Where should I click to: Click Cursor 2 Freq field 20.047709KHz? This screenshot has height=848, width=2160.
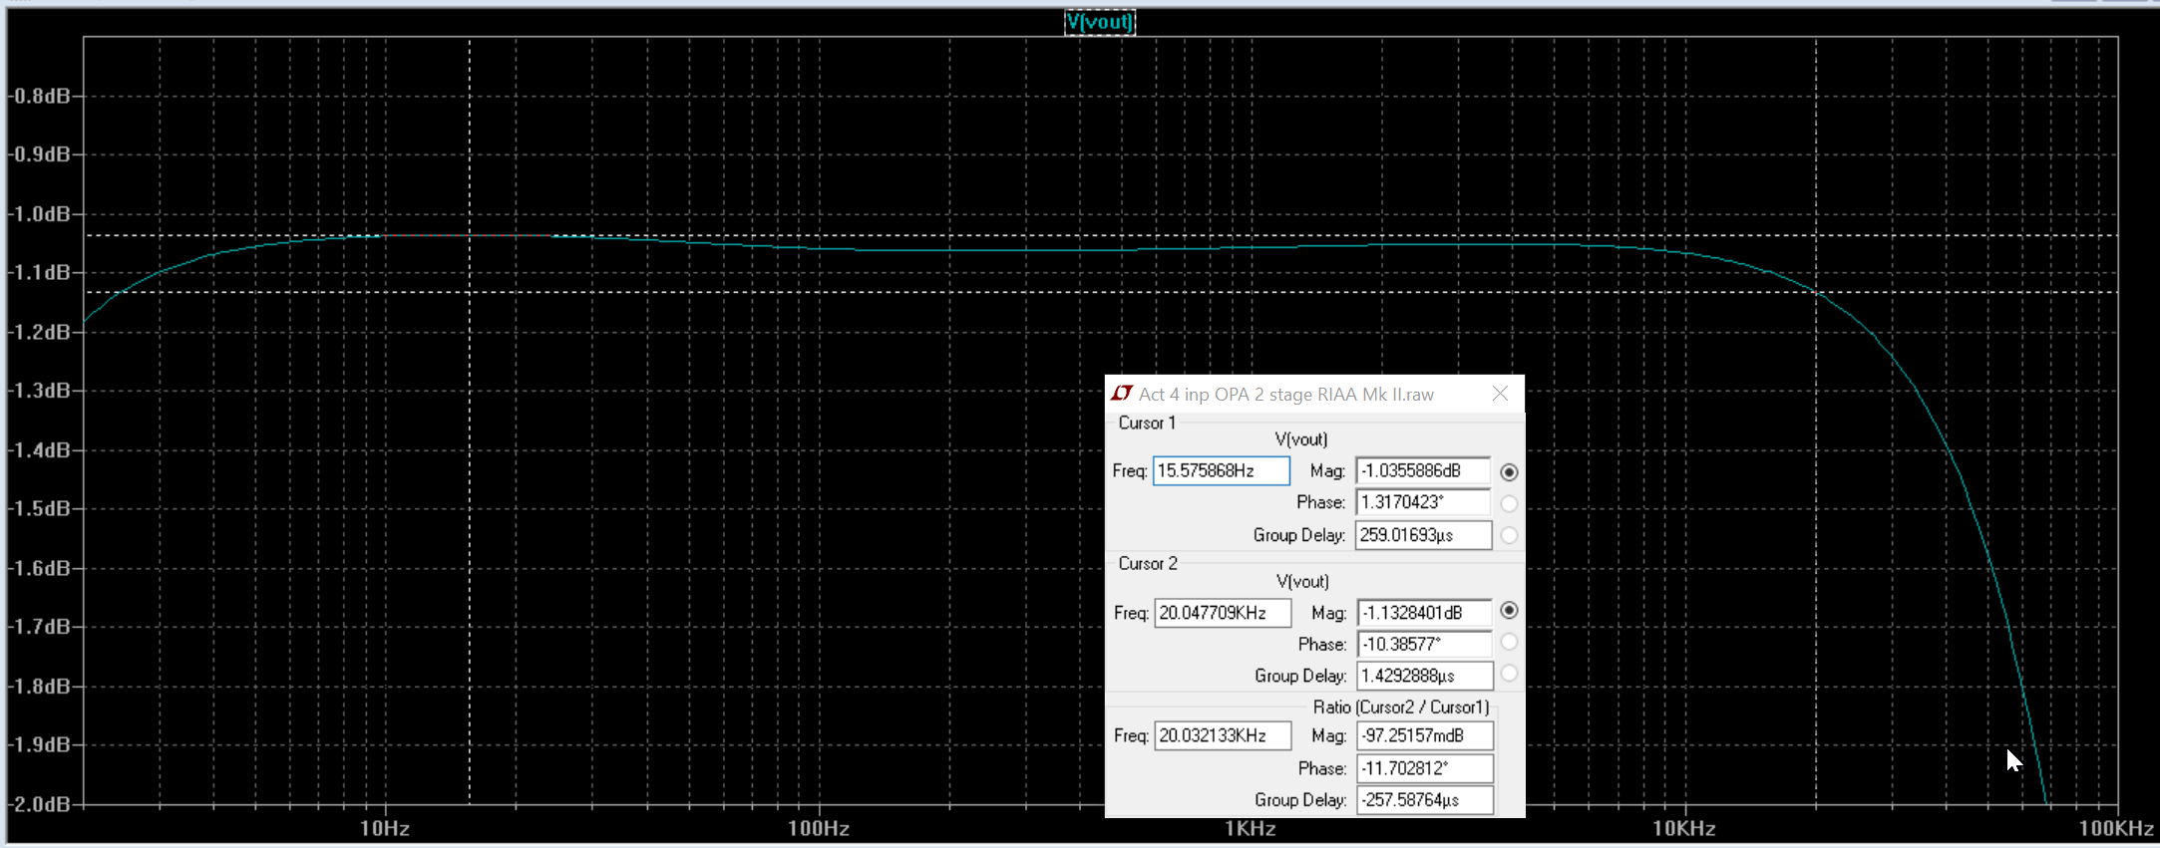pyautogui.click(x=1223, y=613)
